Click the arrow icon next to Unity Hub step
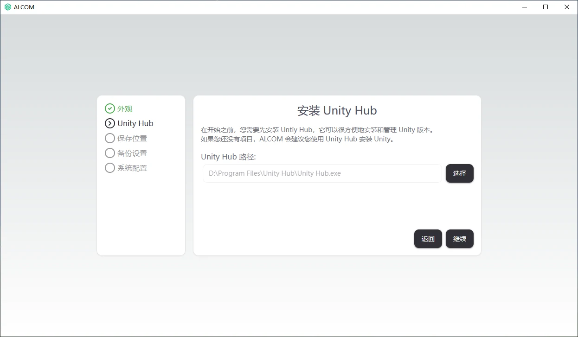 click(109, 123)
